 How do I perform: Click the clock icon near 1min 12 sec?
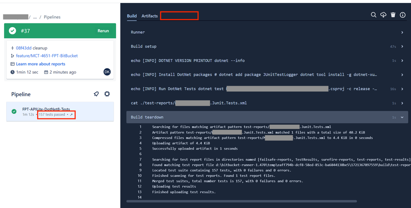[x=12, y=72]
